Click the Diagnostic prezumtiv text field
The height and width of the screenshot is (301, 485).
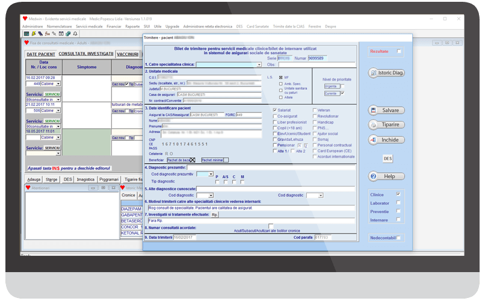[271, 167]
